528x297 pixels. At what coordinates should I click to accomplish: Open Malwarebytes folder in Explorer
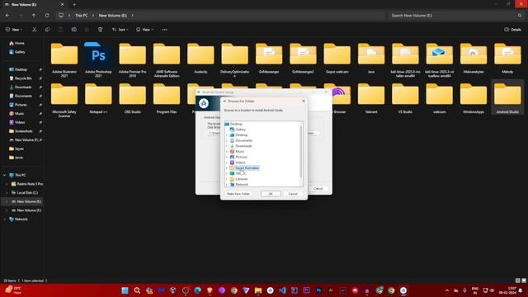point(473,59)
